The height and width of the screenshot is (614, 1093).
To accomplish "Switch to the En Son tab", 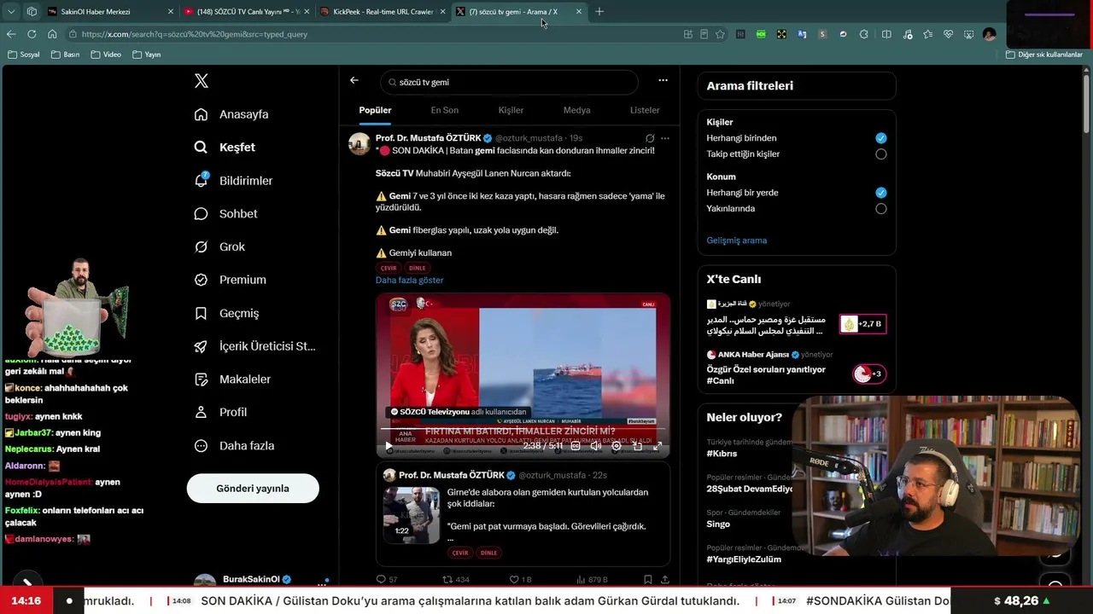I will click(445, 110).
